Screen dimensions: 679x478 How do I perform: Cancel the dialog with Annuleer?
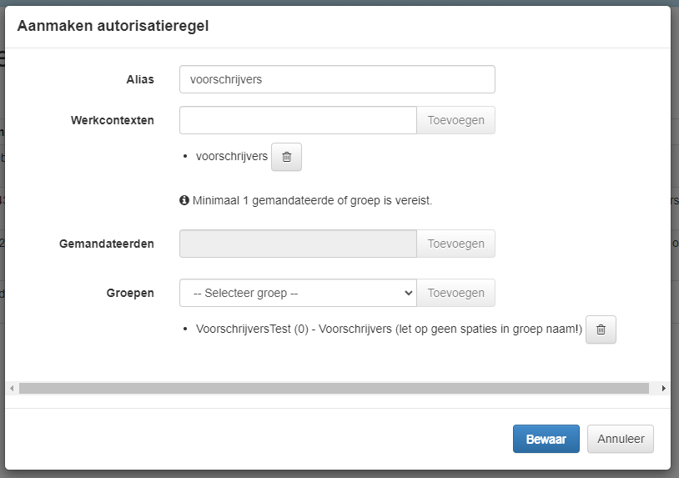[621, 439]
